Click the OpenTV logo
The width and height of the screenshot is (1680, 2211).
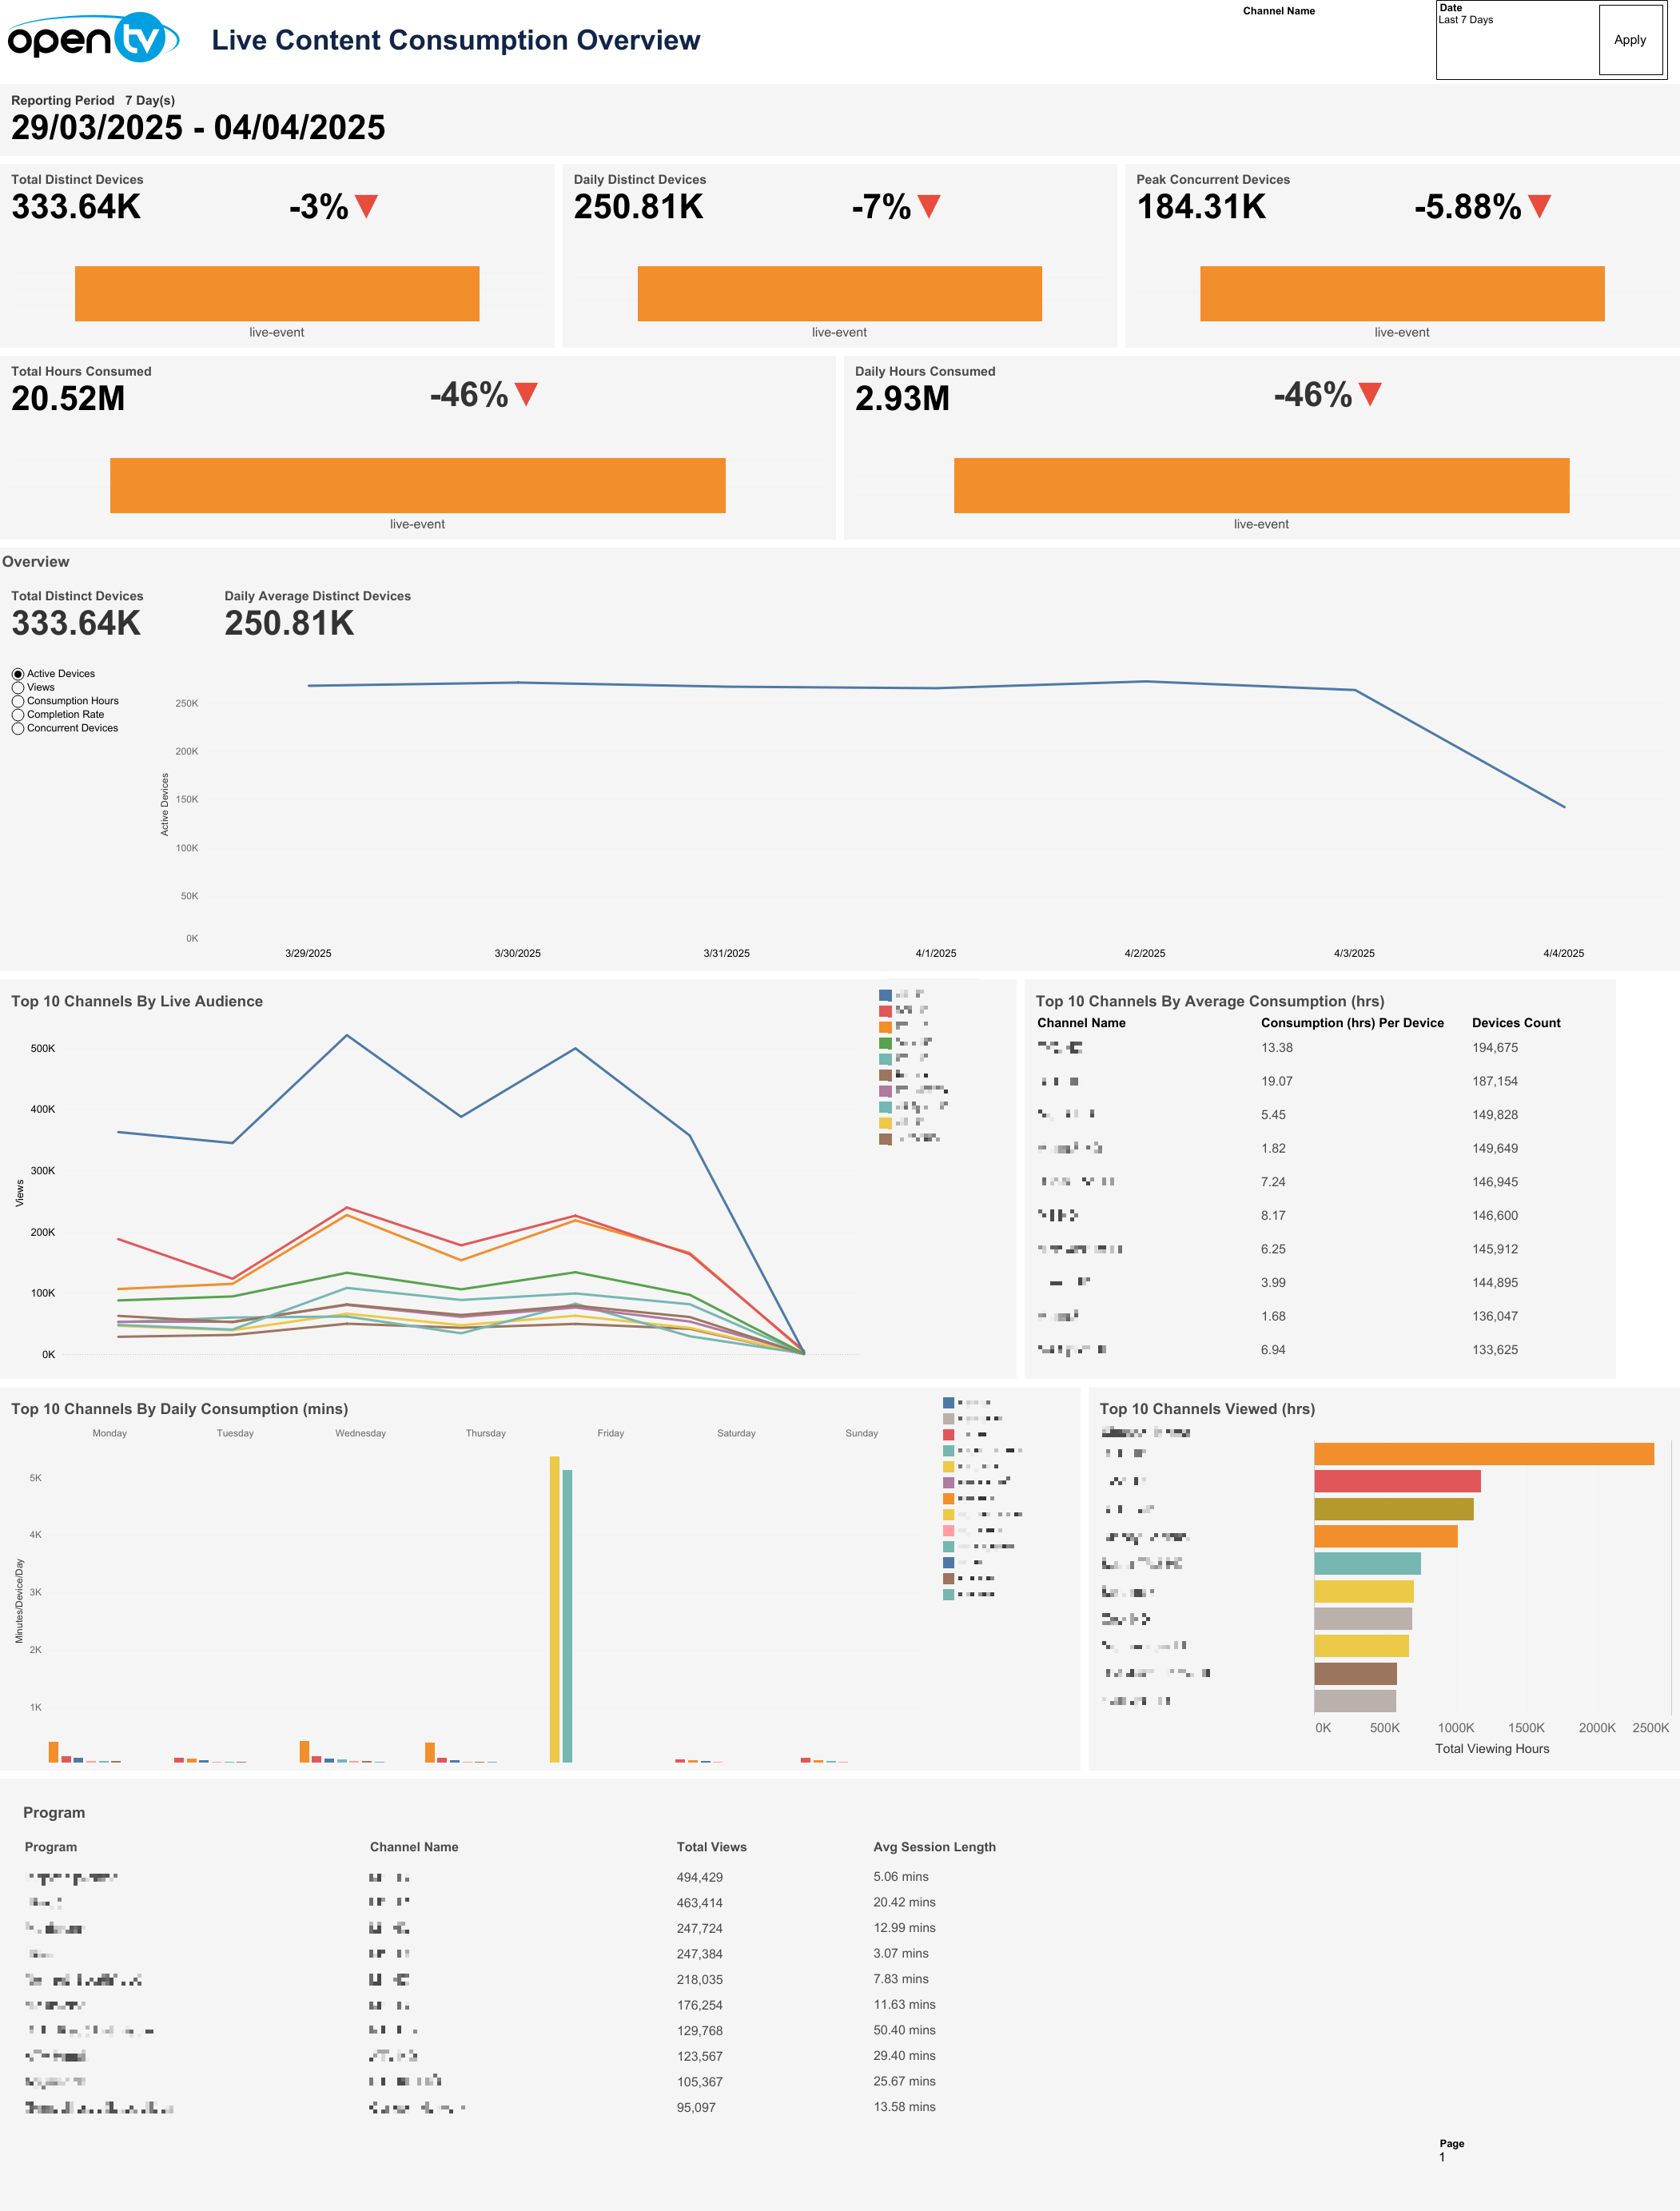(93, 39)
